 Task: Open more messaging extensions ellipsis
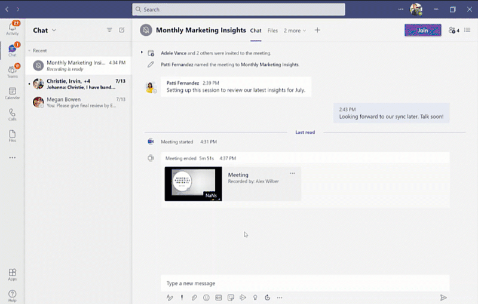pyautogui.click(x=280, y=297)
